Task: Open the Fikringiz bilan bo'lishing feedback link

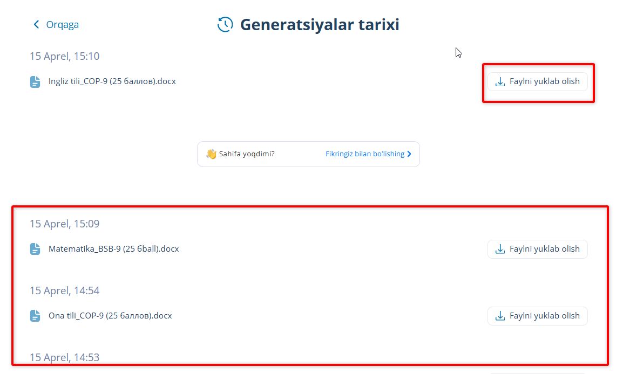Action: point(365,154)
